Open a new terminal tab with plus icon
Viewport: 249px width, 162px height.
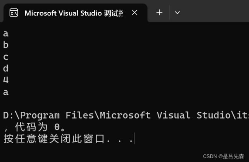[159, 13]
